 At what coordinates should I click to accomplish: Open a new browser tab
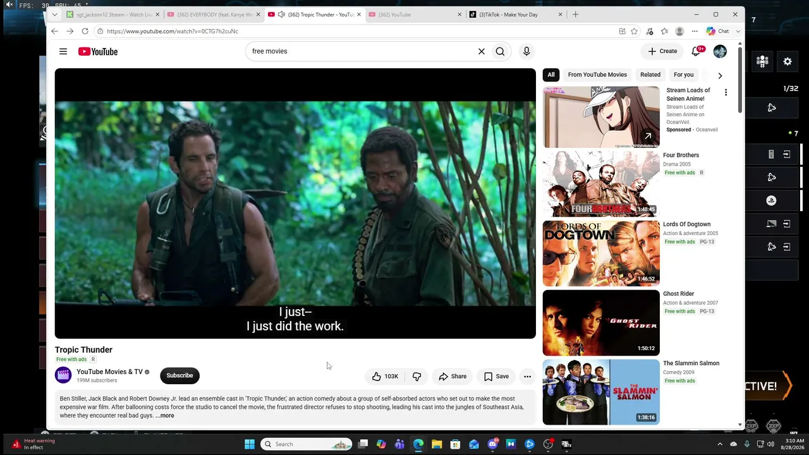pyautogui.click(x=575, y=15)
